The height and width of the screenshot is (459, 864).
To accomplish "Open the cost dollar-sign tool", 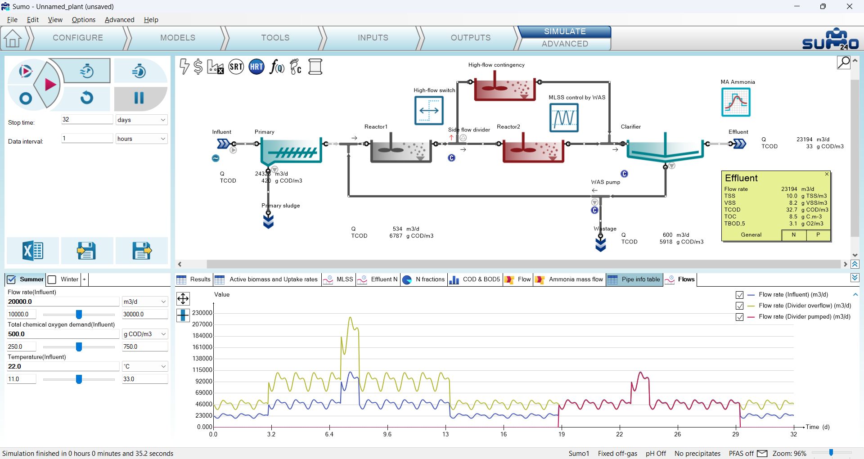I will (198, 67).
